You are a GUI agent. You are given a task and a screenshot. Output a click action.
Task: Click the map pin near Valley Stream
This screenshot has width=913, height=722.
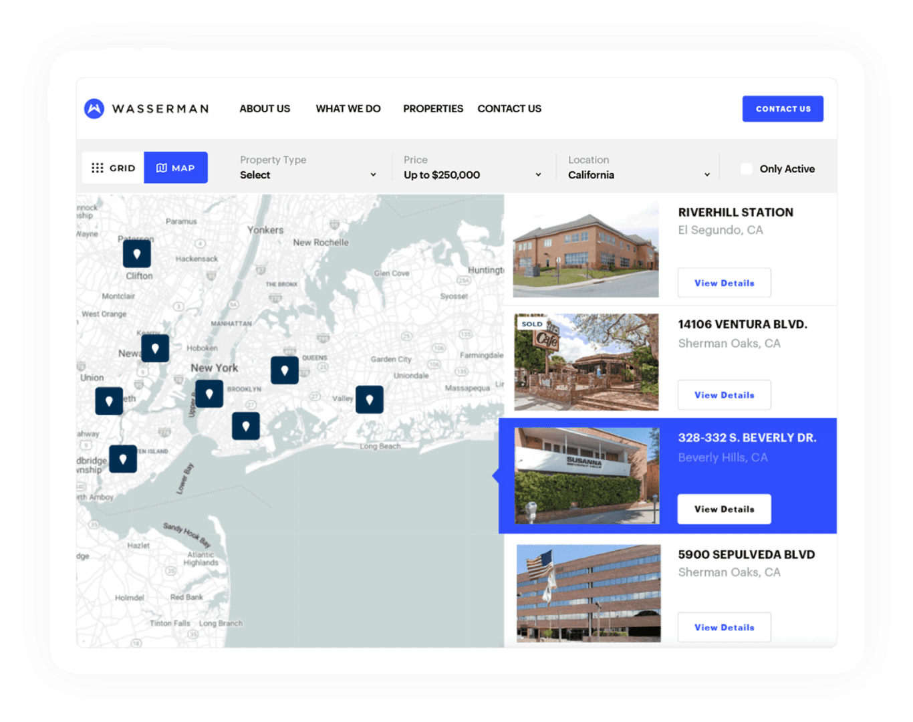tap(370, 399)
